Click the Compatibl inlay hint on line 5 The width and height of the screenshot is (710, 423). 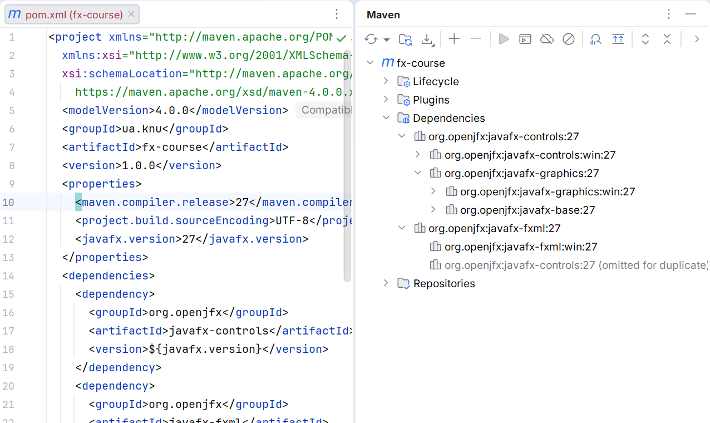[324, 110]
